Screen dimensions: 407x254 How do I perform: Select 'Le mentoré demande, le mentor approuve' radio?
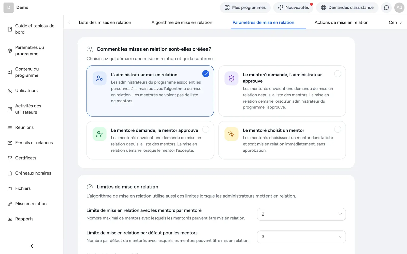[206, 129]
